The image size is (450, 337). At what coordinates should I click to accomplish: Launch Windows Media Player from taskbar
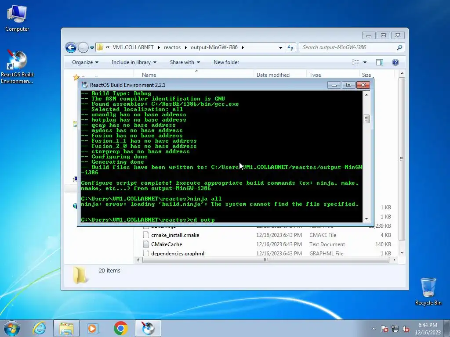(93, 328)
